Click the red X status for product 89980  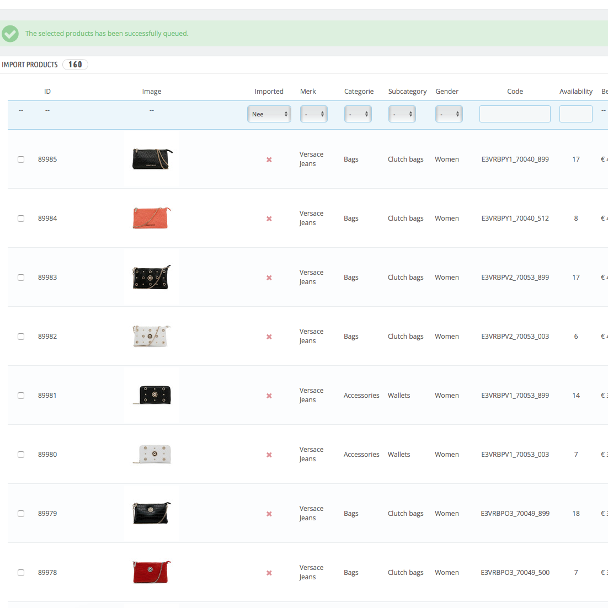tap(269, 455)
